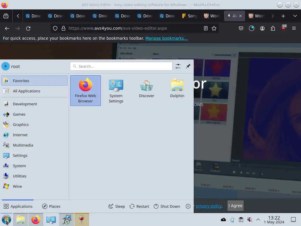The image size is (301, 226).
Task: Expand the list all tabs dropdown
Action: [x=295, y=16]
